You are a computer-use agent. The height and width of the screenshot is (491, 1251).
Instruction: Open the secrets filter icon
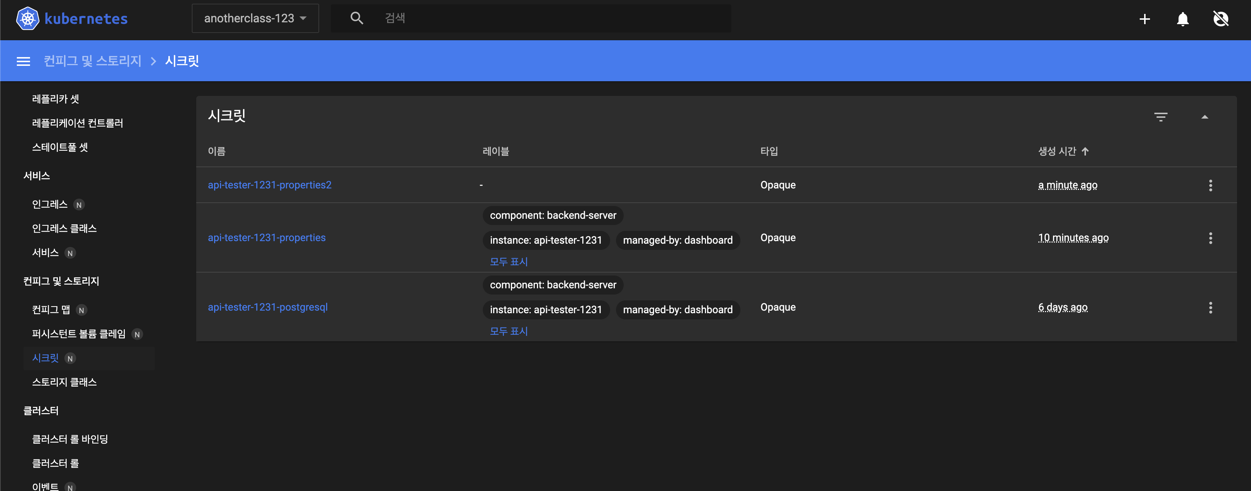click(x=1160, y=117)
